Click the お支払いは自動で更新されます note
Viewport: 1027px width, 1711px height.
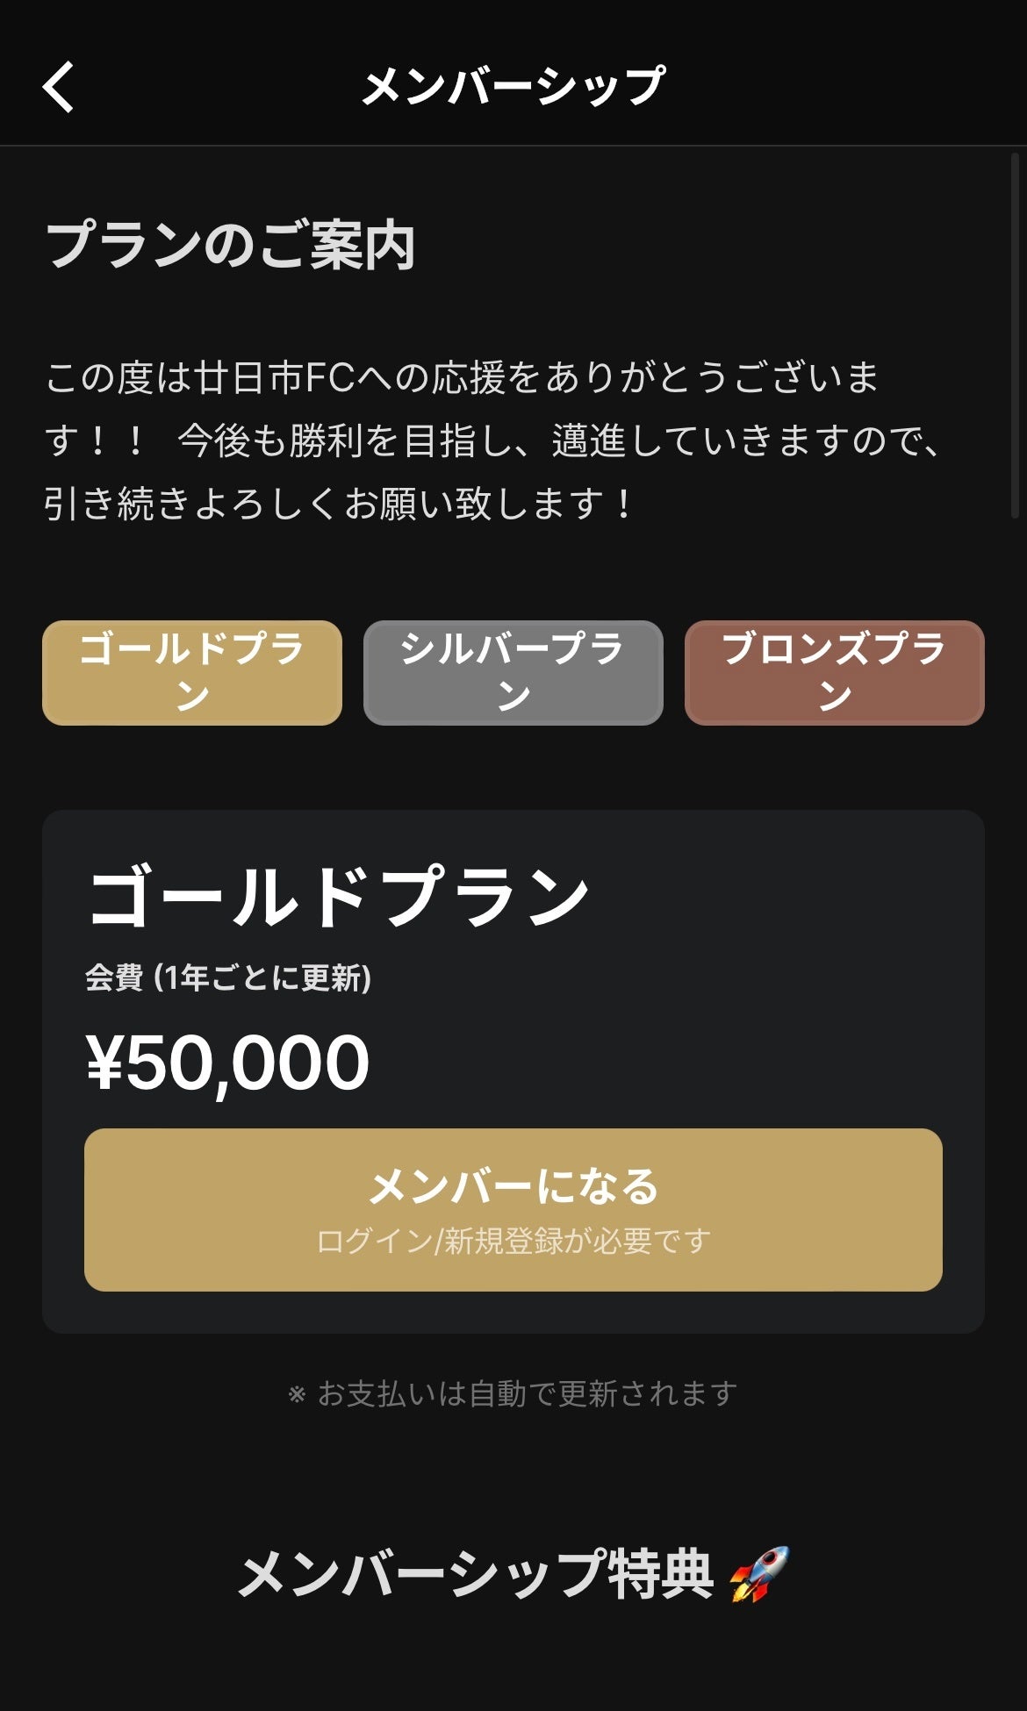(527, 1393)
